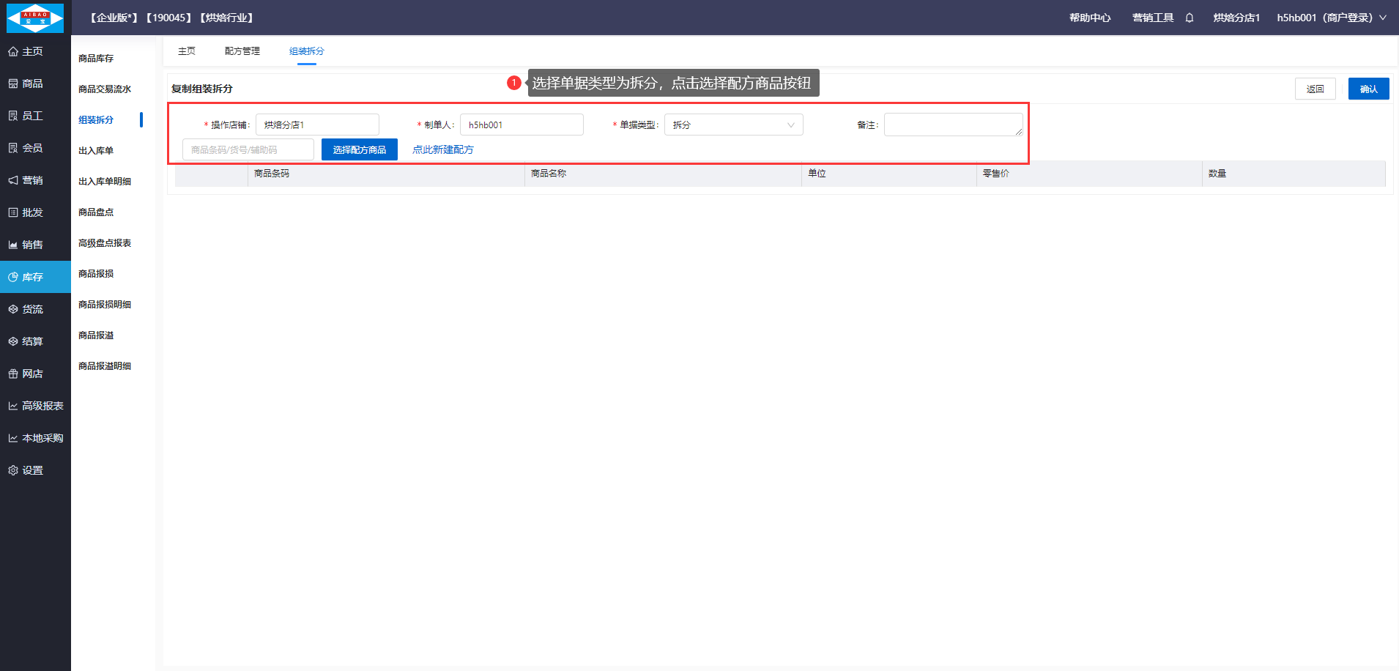Select the 销售 sales chart icon
The width and height of the screenshot is (1399, 671).
pos(13,245)
